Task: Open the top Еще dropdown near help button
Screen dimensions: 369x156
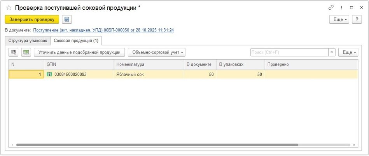Action: click(x=339, y=19)
